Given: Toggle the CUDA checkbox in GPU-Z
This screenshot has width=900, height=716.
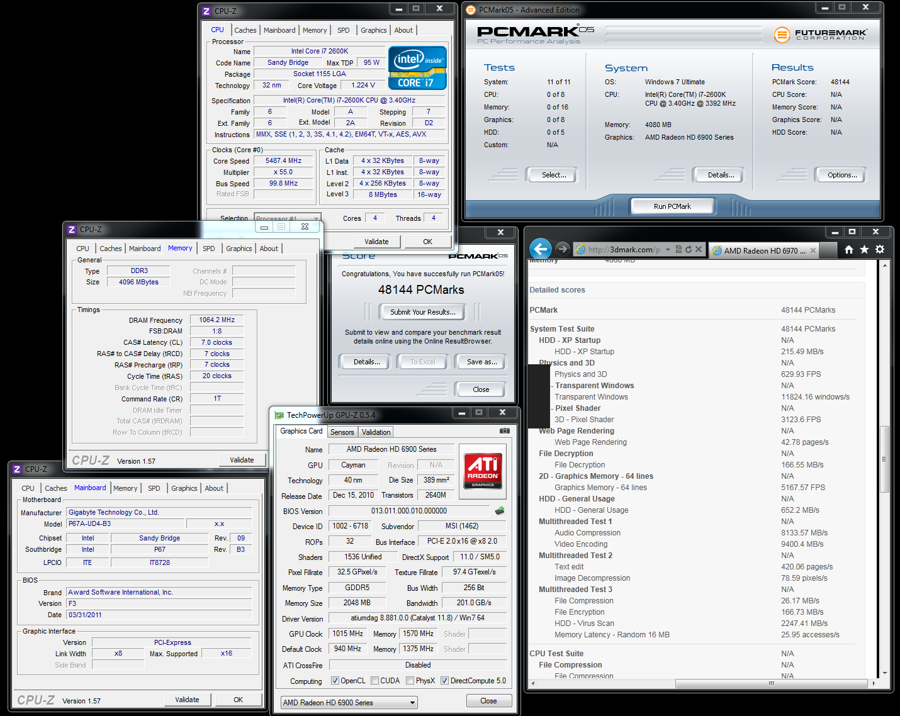Looking at the screenshot, I should tap(375, 681).
